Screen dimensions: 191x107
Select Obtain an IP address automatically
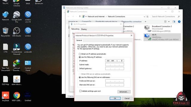click(80, 54)
